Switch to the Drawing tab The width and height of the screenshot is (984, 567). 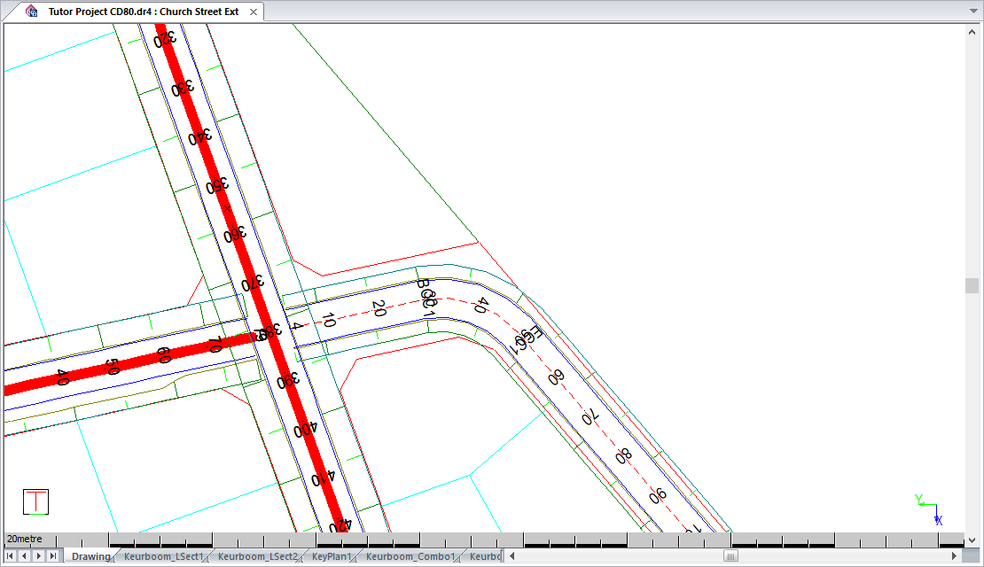90,556
